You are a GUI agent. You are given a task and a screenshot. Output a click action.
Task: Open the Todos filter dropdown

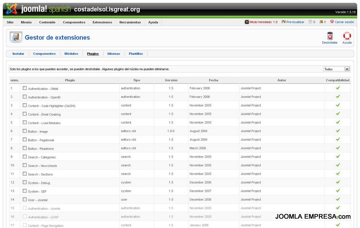pos(336,69)
